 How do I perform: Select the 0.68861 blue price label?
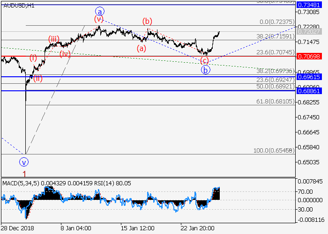coord(310,90)
